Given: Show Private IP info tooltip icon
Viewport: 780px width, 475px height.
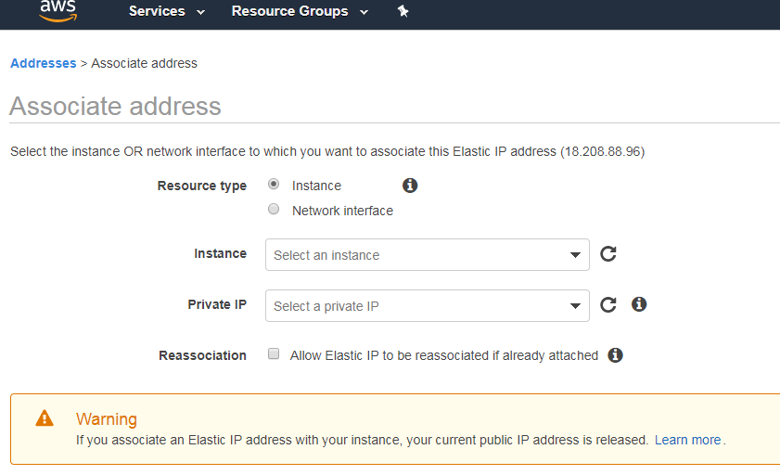Looking at the screenshot, I should [x=639, y=304].
